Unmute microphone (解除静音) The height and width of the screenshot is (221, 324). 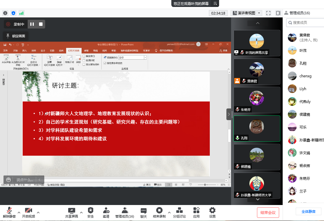coord(9,211)
